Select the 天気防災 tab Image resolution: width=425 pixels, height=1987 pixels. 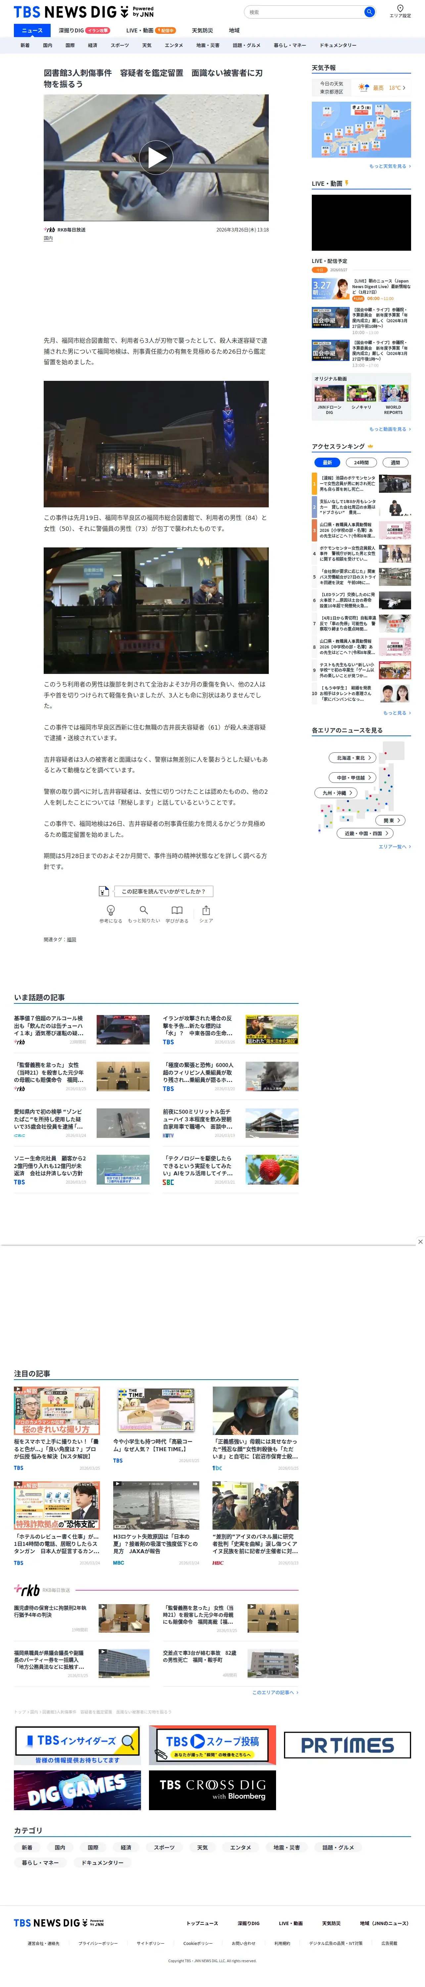[x=202, y=30]
